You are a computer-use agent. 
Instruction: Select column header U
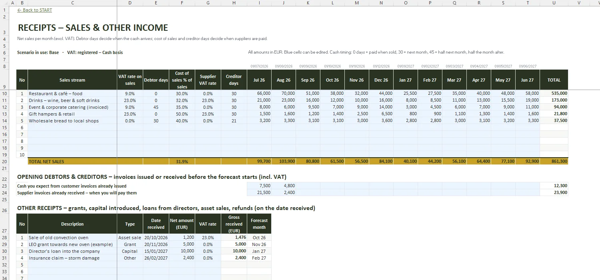pyautogui.click(x=554, y=3)
